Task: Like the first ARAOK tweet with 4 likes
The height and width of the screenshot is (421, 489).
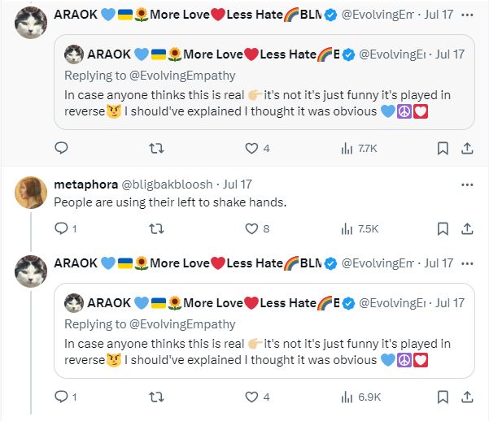Action: click(253, 148)
